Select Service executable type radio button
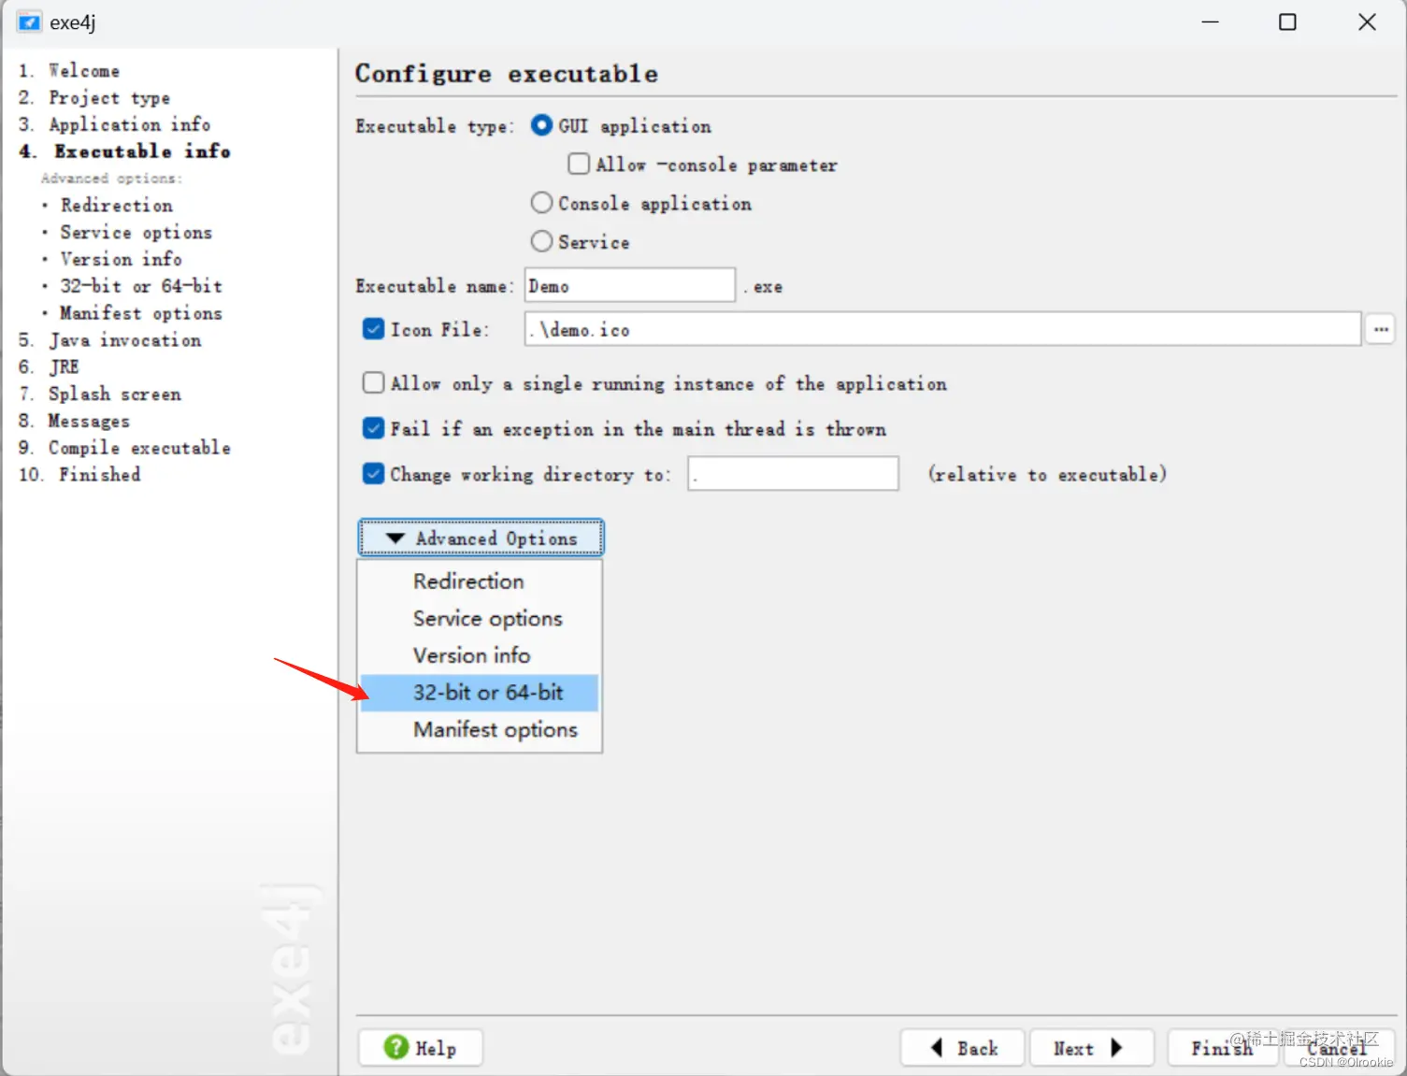Image resolution: width=1407 pixels, height=1076 pixels. pyautogui.click(x=541, y=241)
